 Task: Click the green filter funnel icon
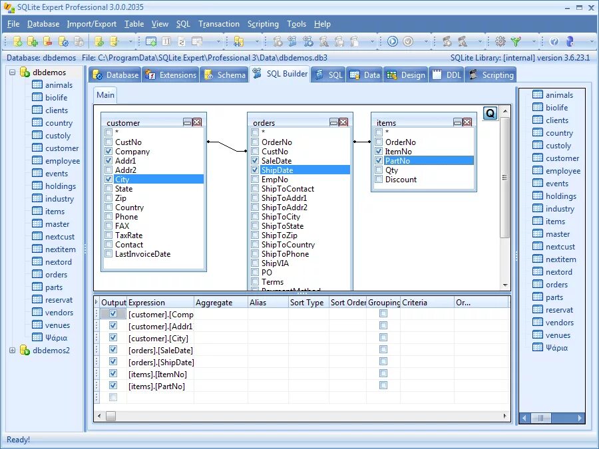pyautogui.click(x=516, y=41)
